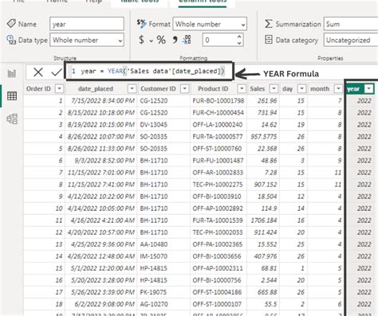The image size is (378, 316).
Task: Open month column filter dropdown
Action: pos(338,88)
